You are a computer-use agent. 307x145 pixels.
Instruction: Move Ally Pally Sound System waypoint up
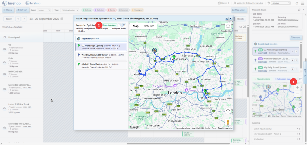click(x=293, y=69)
